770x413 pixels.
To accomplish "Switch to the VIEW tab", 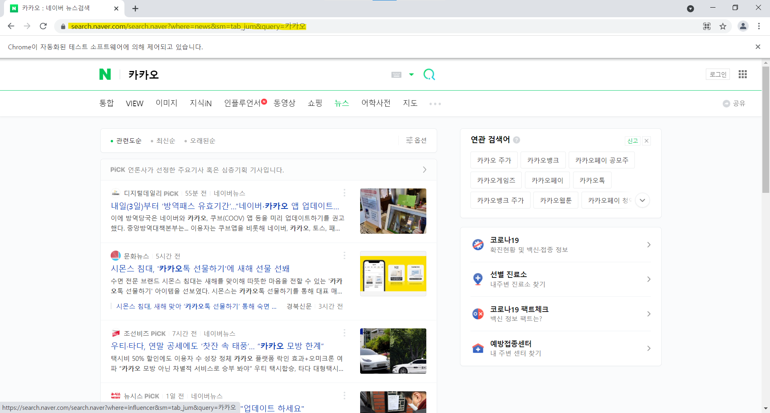I will (x=135, y=103).
